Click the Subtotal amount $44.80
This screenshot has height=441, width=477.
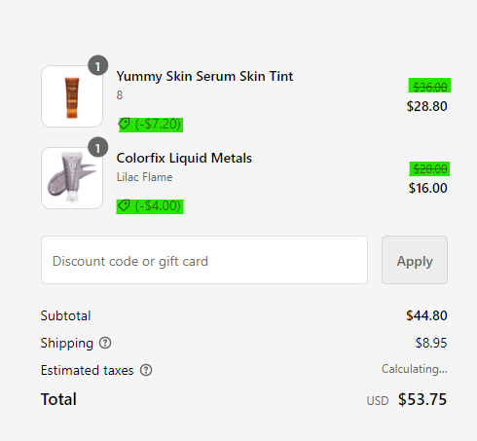coord(426,315)
